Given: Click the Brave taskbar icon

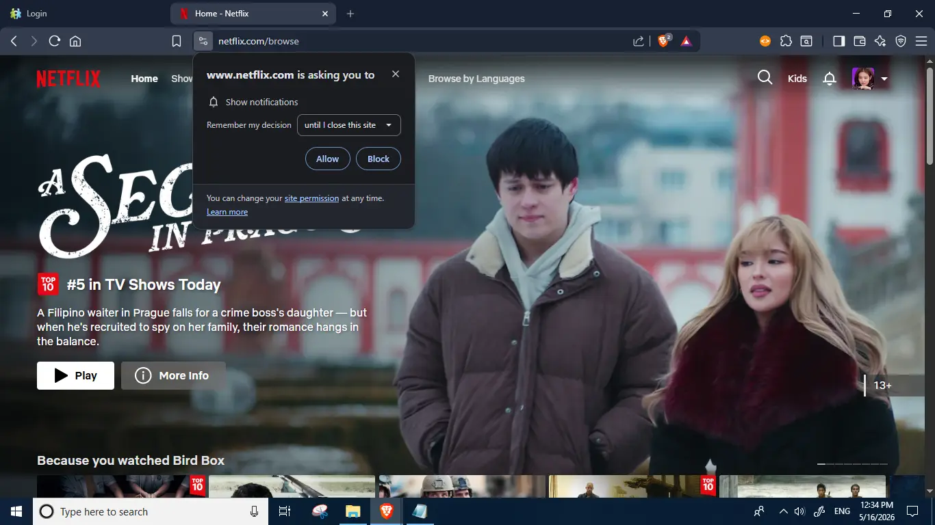Looking at the screenshot, I should (386, 511).
